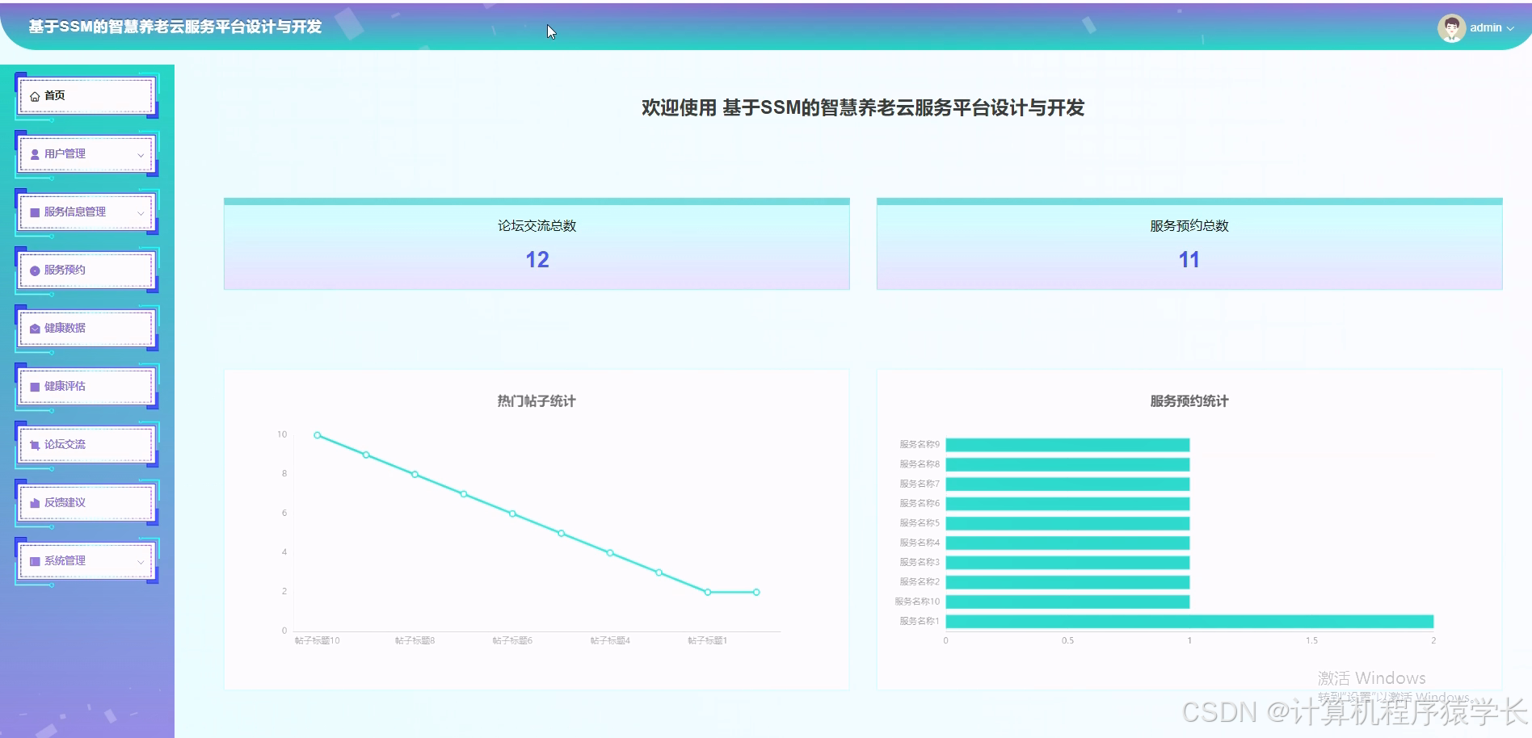Click the user icon beside 用户管理
The image size is (1532, 738).
(35, 154)
